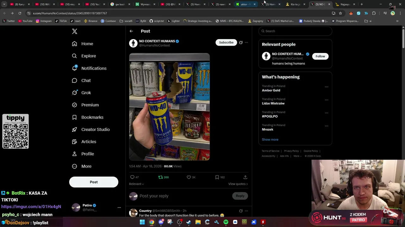Click the Windows Start button
Screen dimensions: 405x227
pyautogui.click(x=142, y=222)
